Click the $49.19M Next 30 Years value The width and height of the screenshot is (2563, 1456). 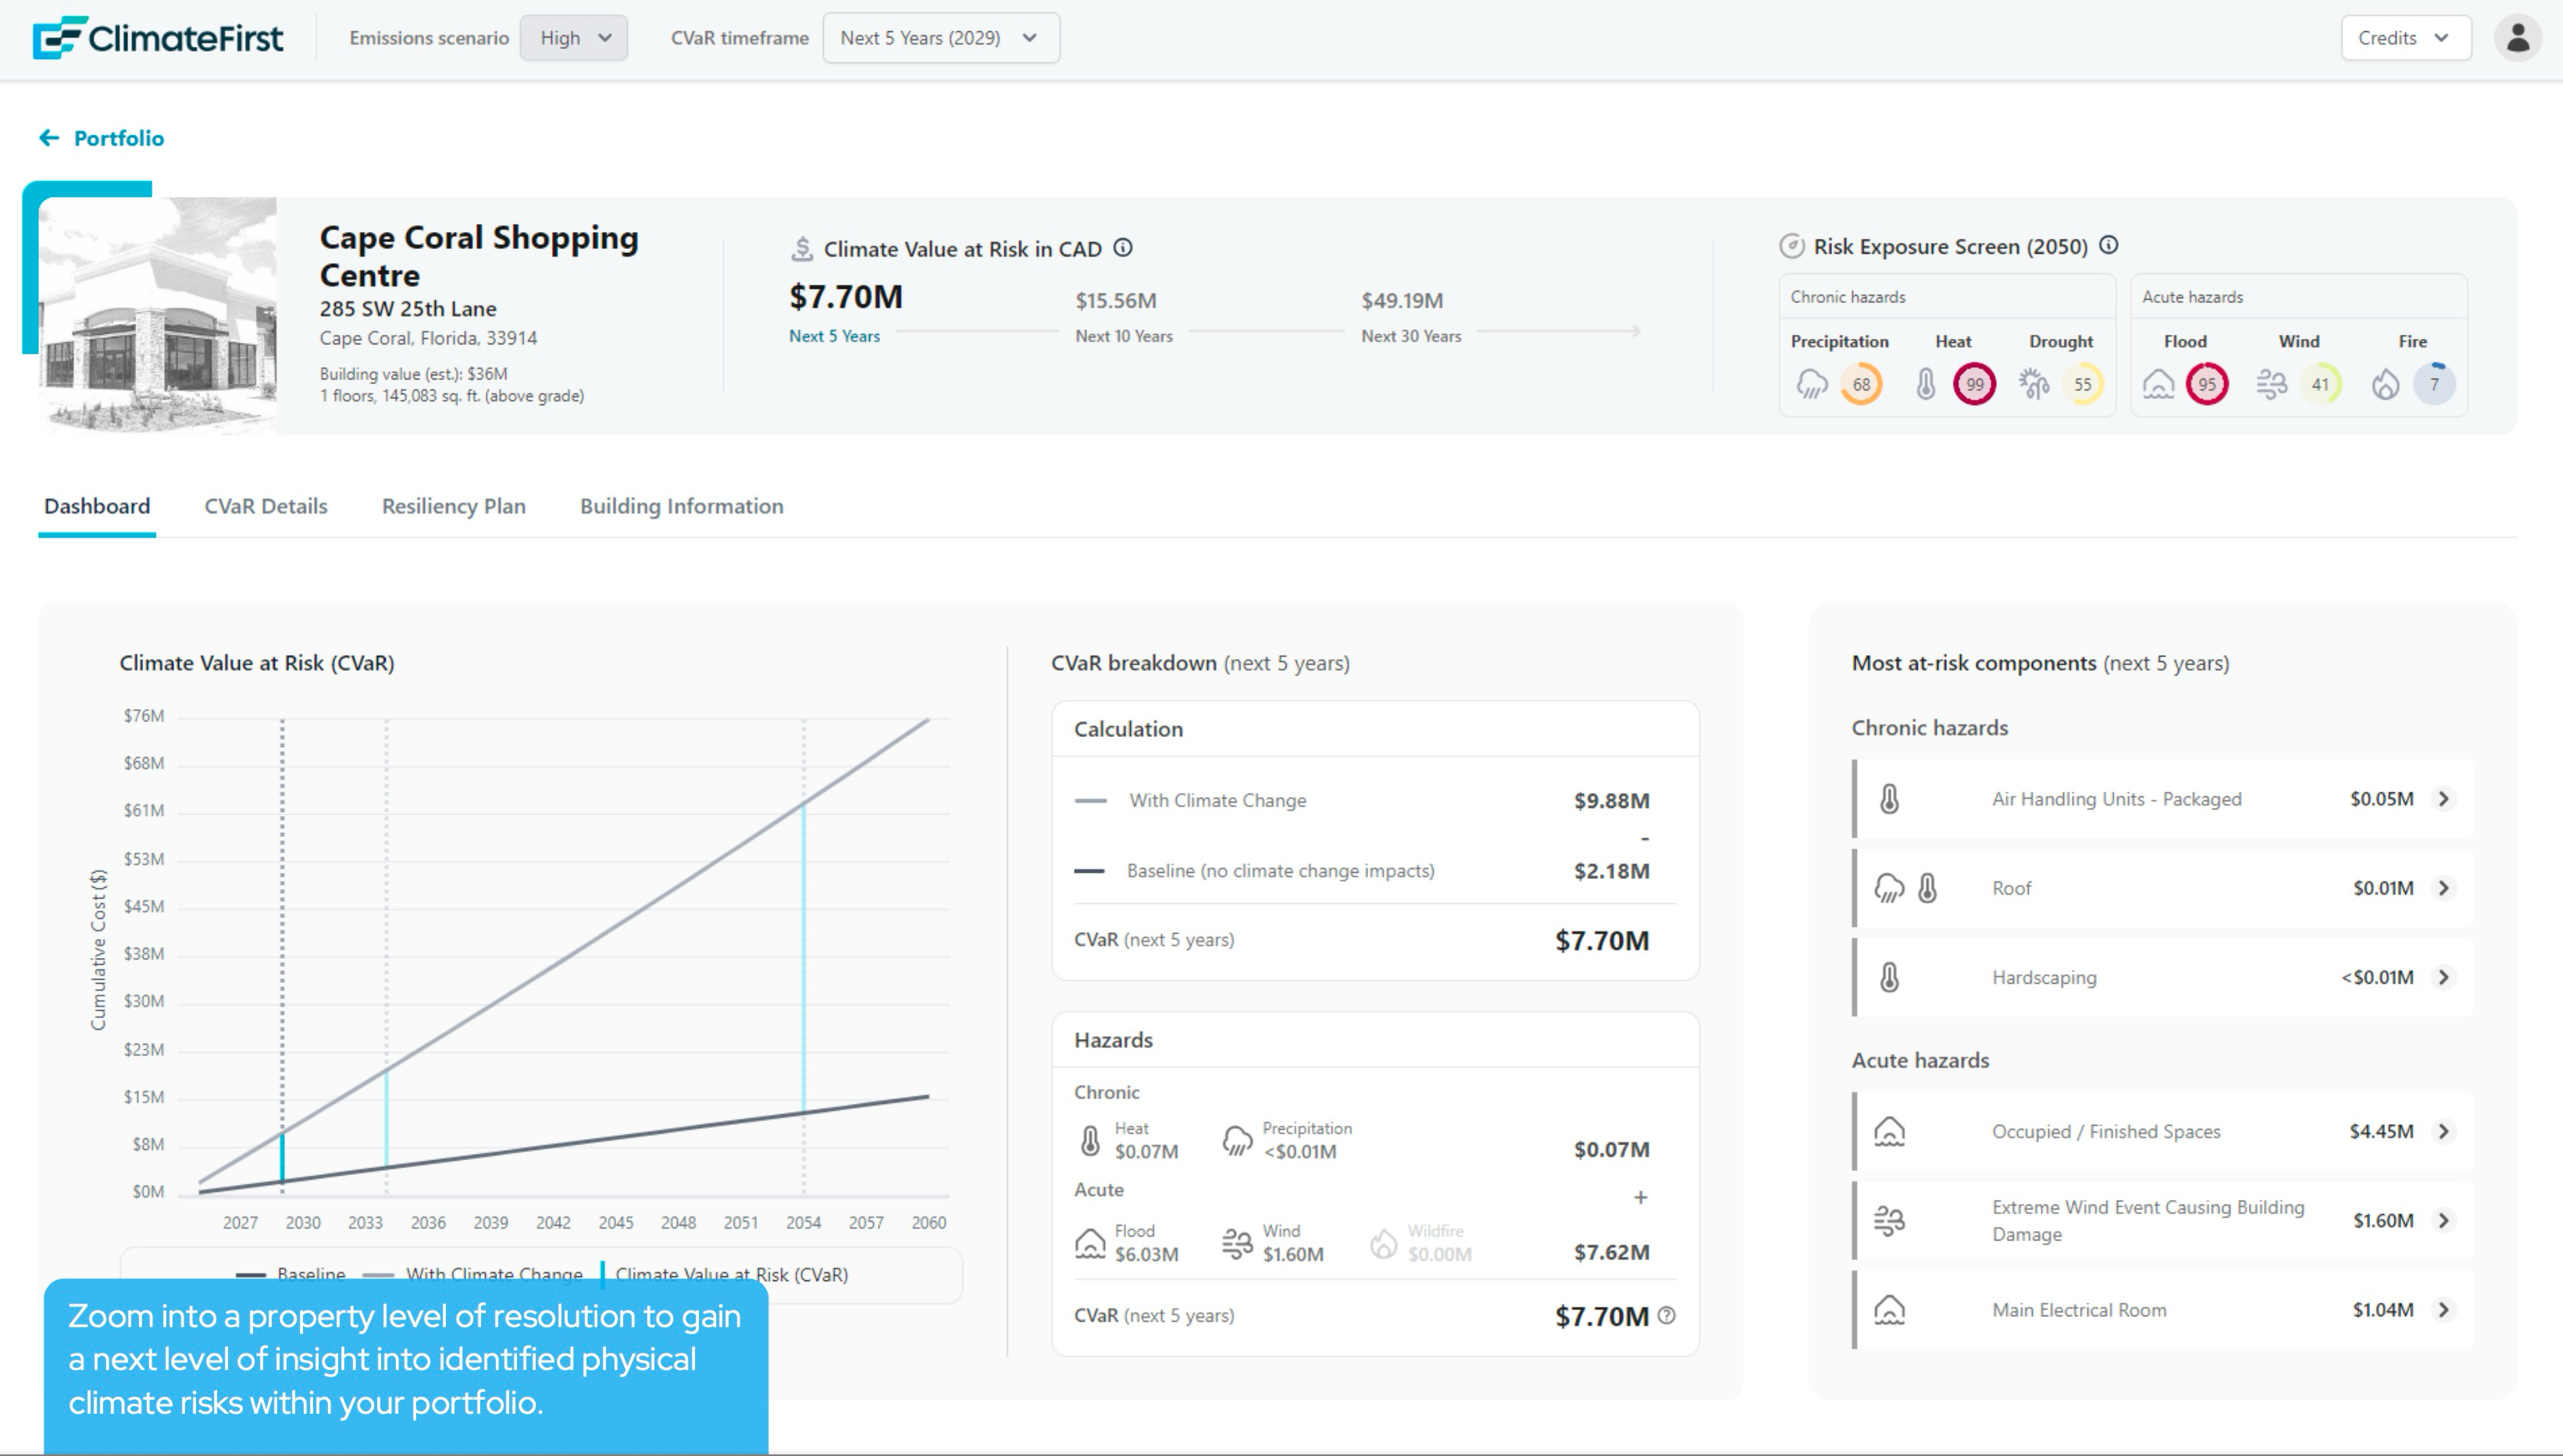tap(1402, 300)
